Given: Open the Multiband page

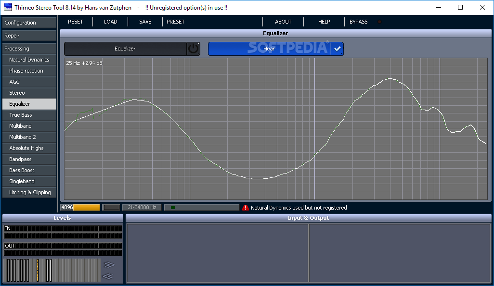Looking at the screenshot, I should click(x=29, y=126).
